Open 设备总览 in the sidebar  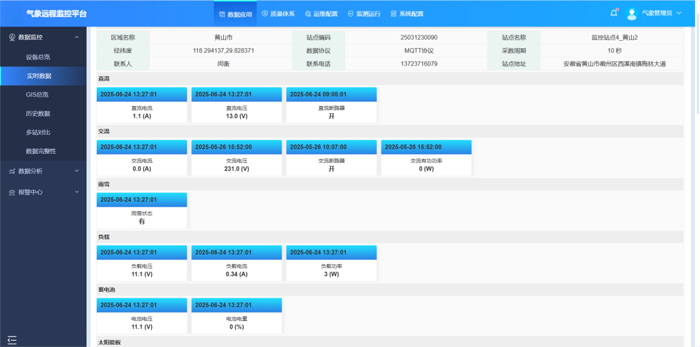(38, 57)
